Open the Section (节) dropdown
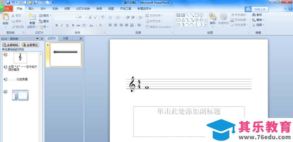The height and width of the screenshot is (142, 293). pos(44,27)
